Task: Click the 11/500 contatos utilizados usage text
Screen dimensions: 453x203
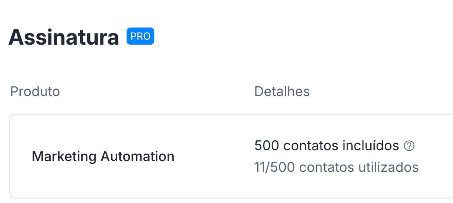Action: 336,167
